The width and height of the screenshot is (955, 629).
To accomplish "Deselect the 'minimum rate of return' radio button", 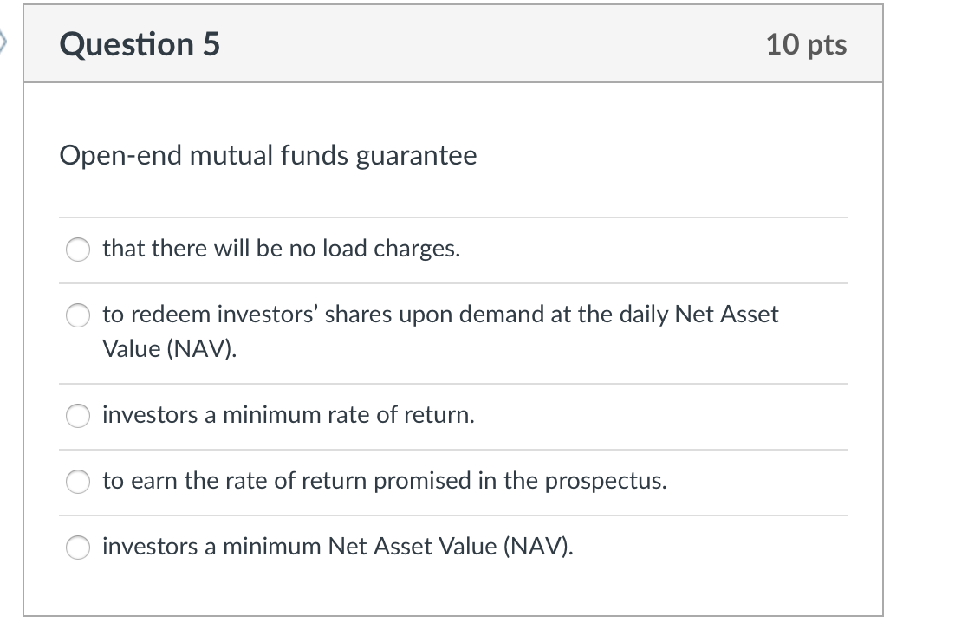I will (x=77, y=416).
